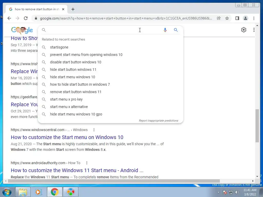Viewport: 263px width, 197px height.
Task: Click the Action Center flag tray icon
Action: [225, 192]
